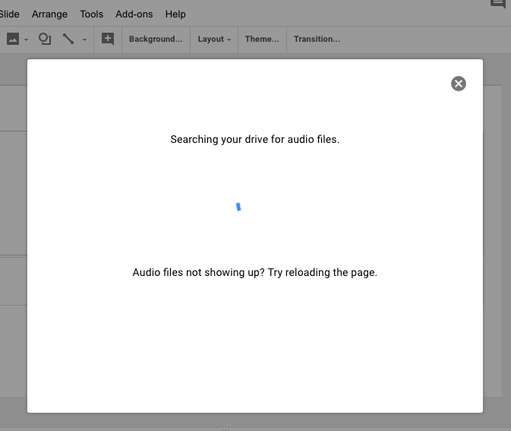The image size is (511, 431).
Task: Select the Line tool icon
Action: point(68,39)
